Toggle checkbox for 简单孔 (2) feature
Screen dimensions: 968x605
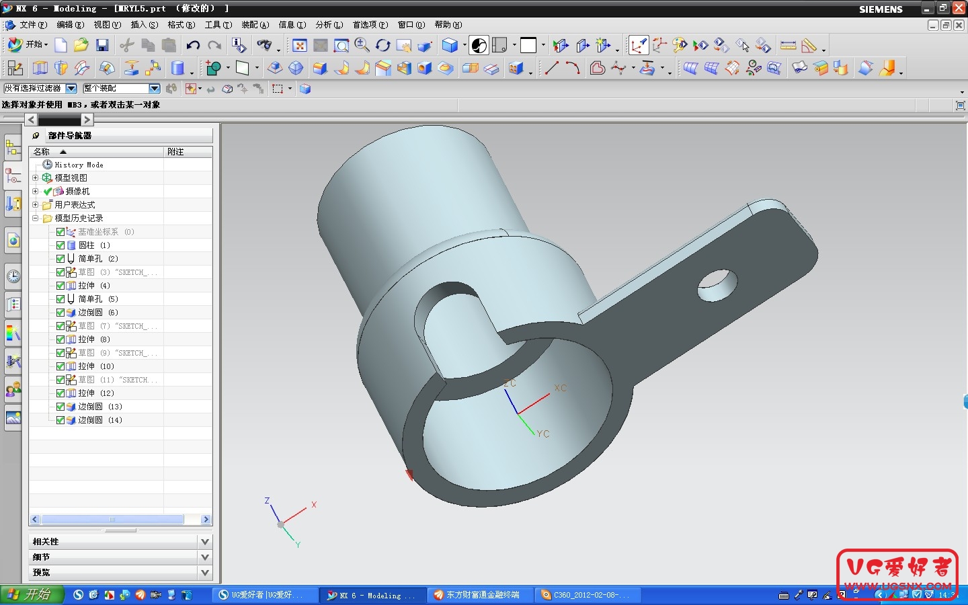click(61, 259)
